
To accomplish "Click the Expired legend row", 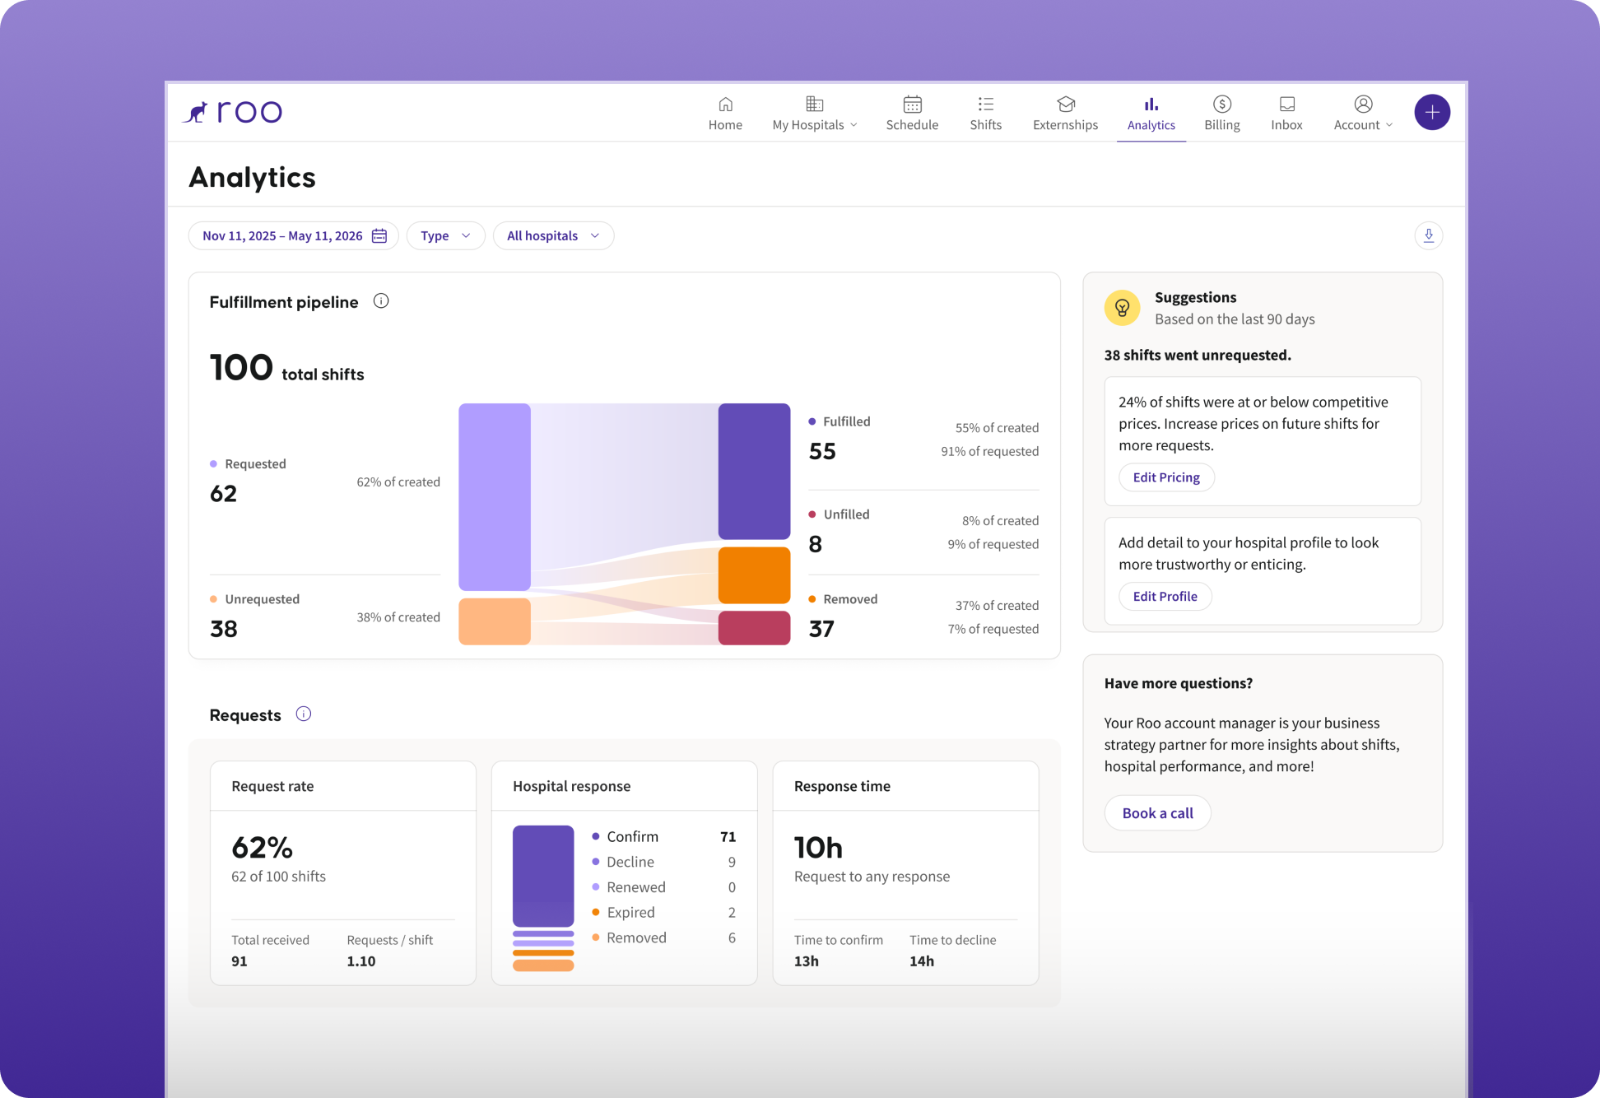I will coord(663,912).
